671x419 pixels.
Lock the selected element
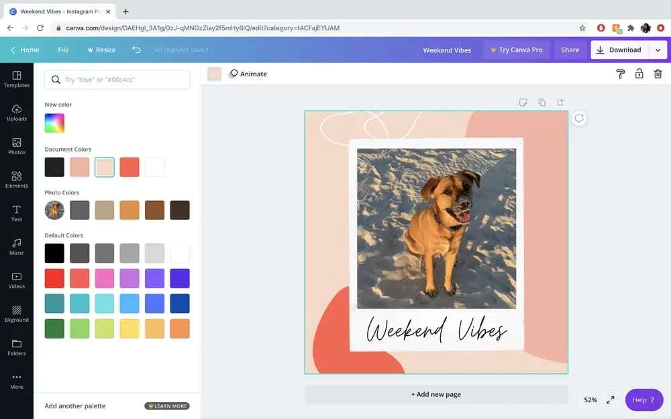coord(639,73)
